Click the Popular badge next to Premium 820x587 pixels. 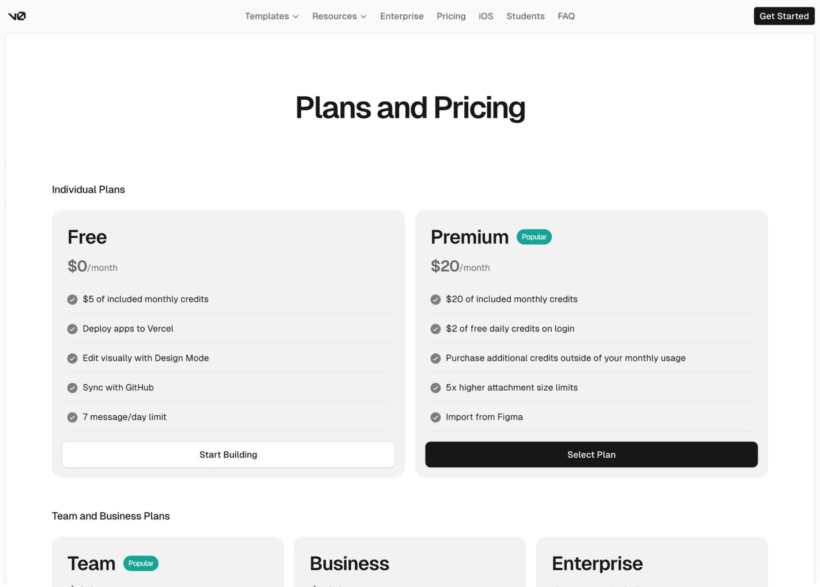pyautogui.click(x=534, y=237)
